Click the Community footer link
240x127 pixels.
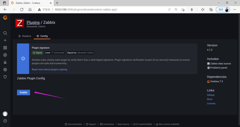[107, 124]
